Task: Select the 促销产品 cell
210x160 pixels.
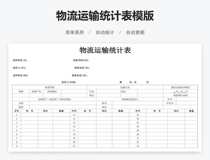Action: tap(36, 91)
